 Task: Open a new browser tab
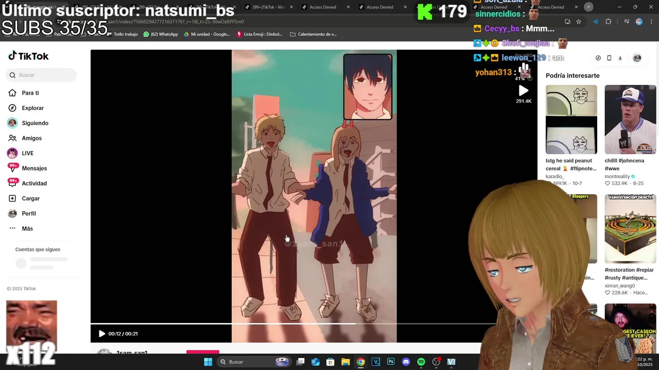pyautogui.click(x=588, y=7)
